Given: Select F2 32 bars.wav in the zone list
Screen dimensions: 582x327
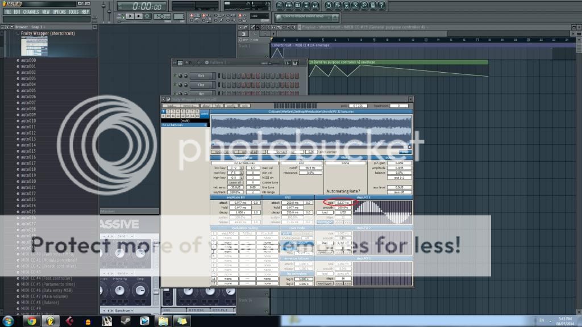Looking at the screenshot, I should pyautogui.click(x=184, y=125).
